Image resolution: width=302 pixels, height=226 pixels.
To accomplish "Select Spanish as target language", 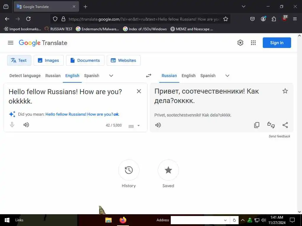I will tap(208, 76).
